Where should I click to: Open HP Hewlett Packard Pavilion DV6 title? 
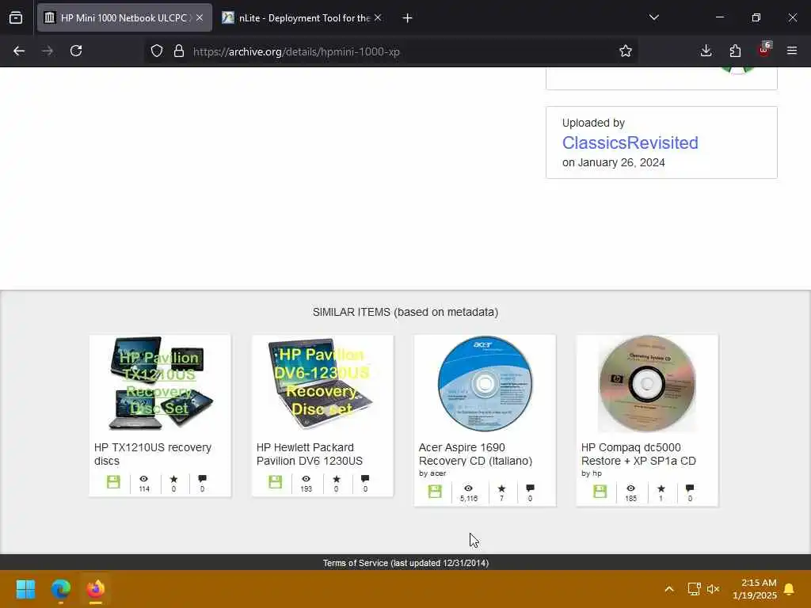coord(310,454)
